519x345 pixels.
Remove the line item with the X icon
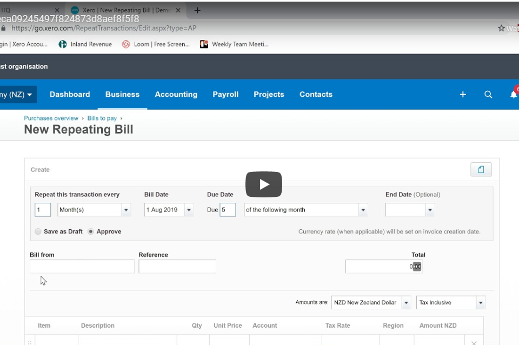[x=474, y=342]
